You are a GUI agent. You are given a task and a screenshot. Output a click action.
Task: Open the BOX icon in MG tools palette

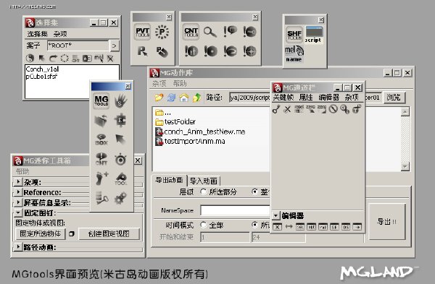click(101, 139)
